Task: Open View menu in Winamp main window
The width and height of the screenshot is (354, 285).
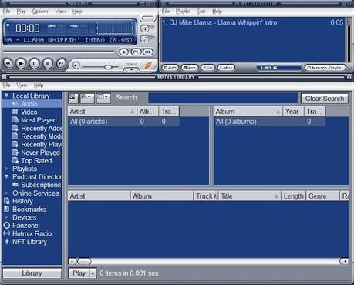Action: 60,12
